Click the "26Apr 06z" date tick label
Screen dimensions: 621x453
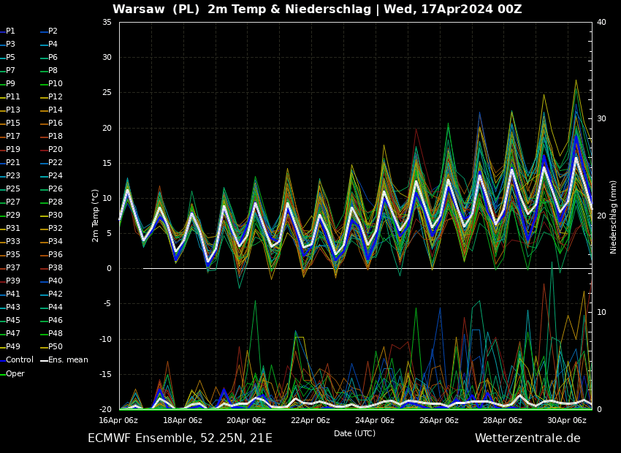[x=439, y=421]
